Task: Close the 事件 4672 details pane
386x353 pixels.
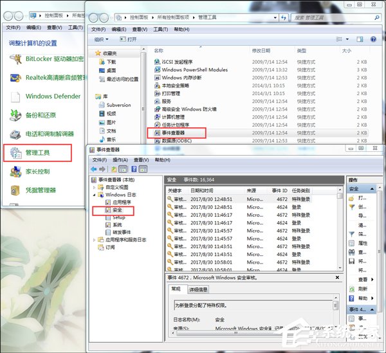Action: 337,278
